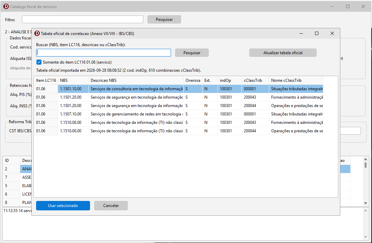Sort by Ext. column header

(x=210, y=80)
